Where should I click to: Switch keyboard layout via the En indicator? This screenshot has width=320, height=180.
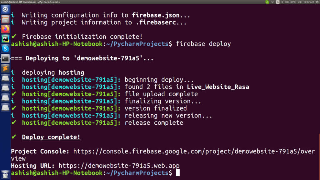pyautogui.click(x=277, y=2)
